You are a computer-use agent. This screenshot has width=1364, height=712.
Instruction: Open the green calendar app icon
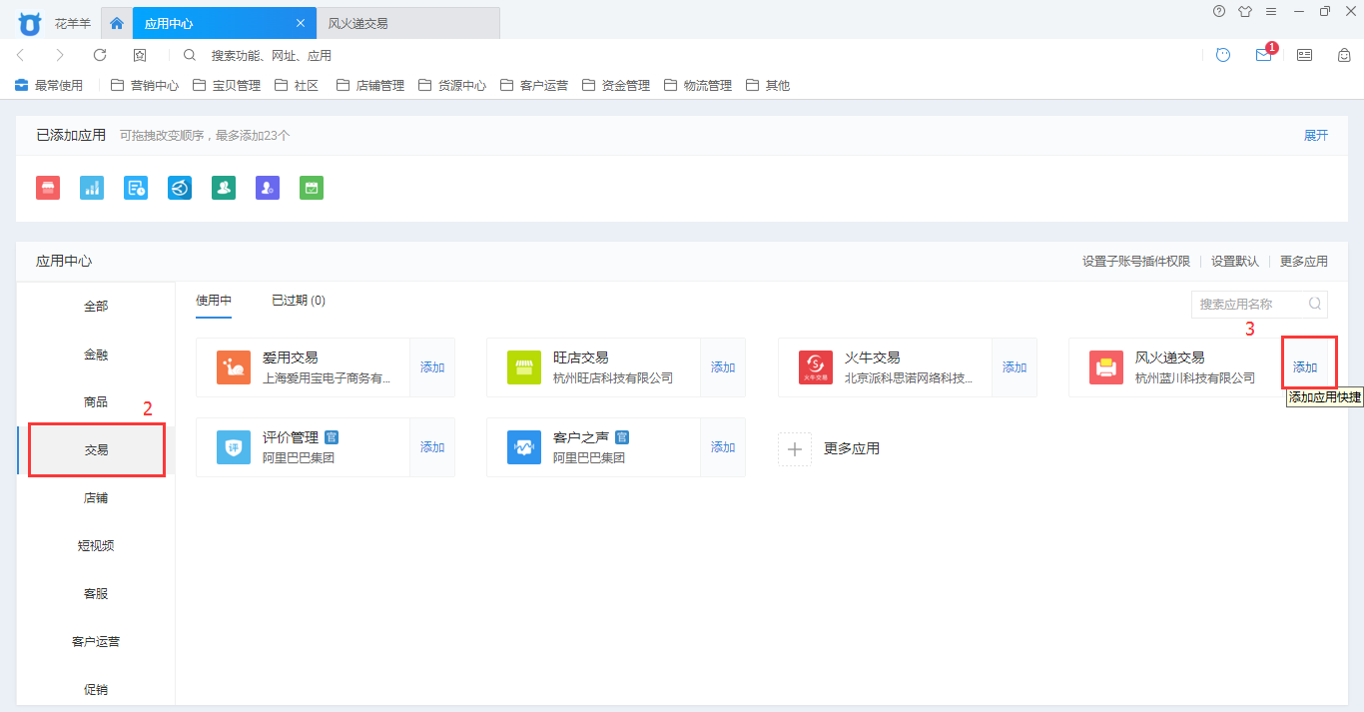pyautogui.click(x=312, y=188)
